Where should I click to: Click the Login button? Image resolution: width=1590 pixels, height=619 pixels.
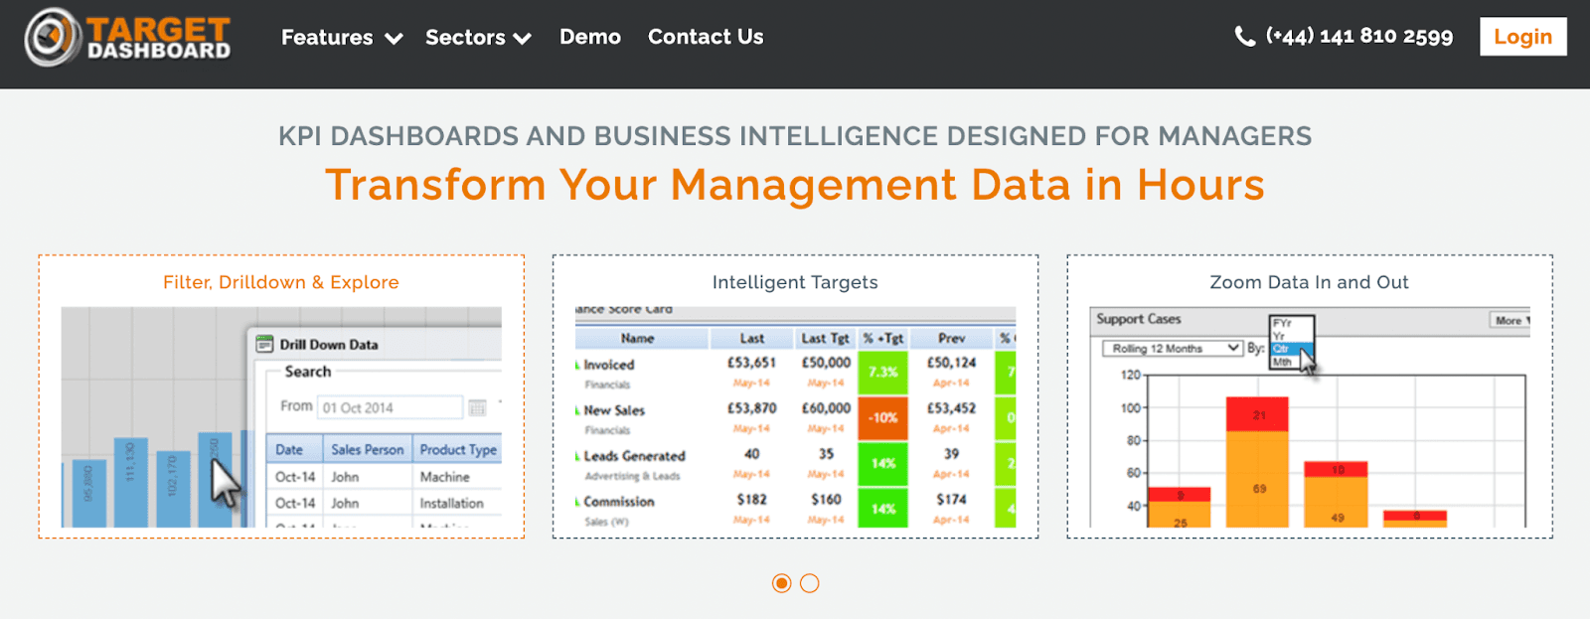[x=1522, y=37]
